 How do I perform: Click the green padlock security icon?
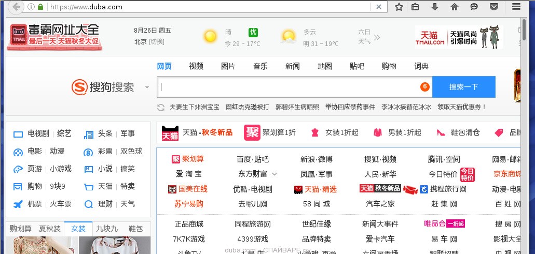pyautogui.click(x=40, y=7)
